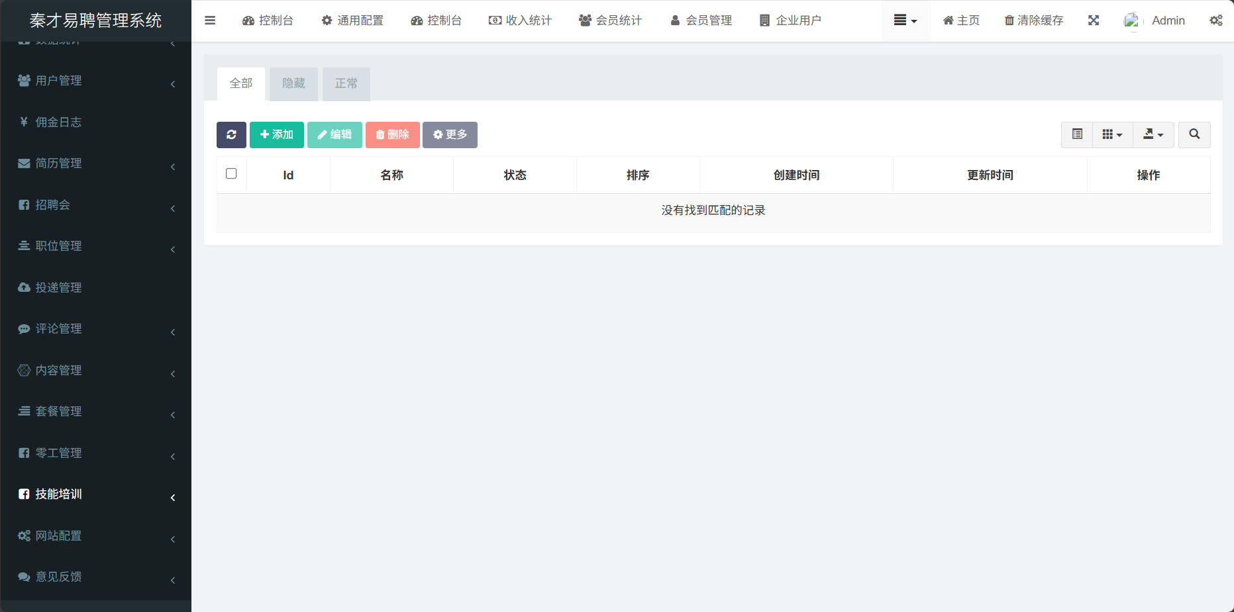Open the columns visibility dropdown
The height and width of the screenshot is (612, 1234).
pos(1113,135)
